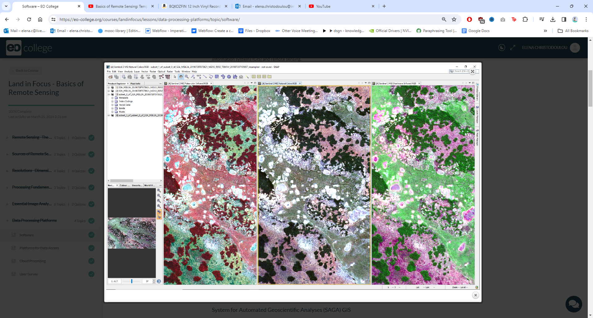Viewport: 593px width, 318px height.
Task: Toggle dark mode with the moon icon
Action: tap(502, 47)
